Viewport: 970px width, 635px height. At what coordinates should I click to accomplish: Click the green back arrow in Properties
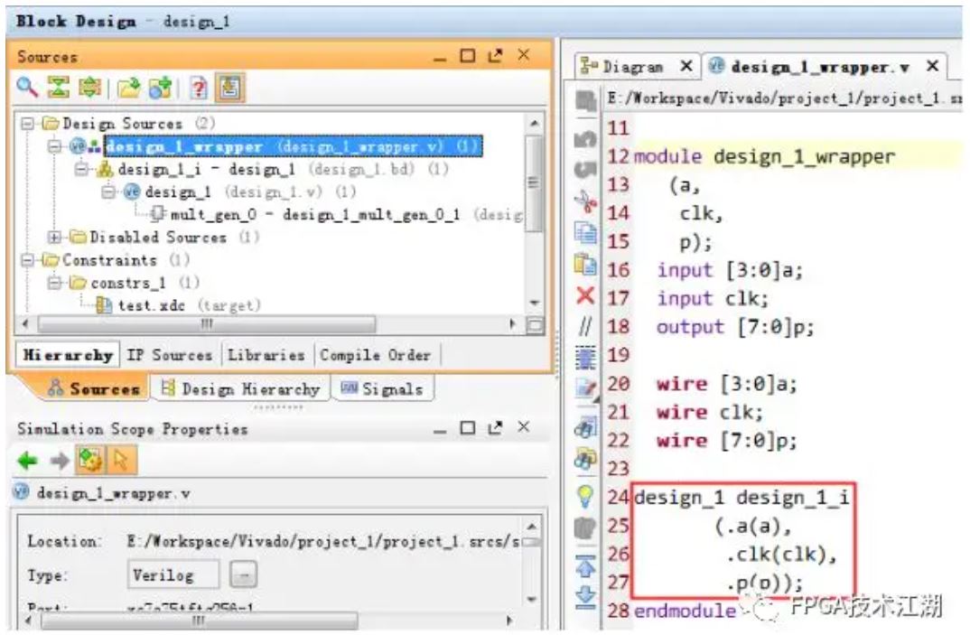(x=27, y=461)
